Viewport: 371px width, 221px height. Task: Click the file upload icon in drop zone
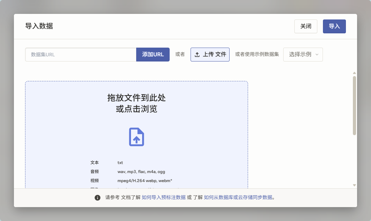pos(137,137)
